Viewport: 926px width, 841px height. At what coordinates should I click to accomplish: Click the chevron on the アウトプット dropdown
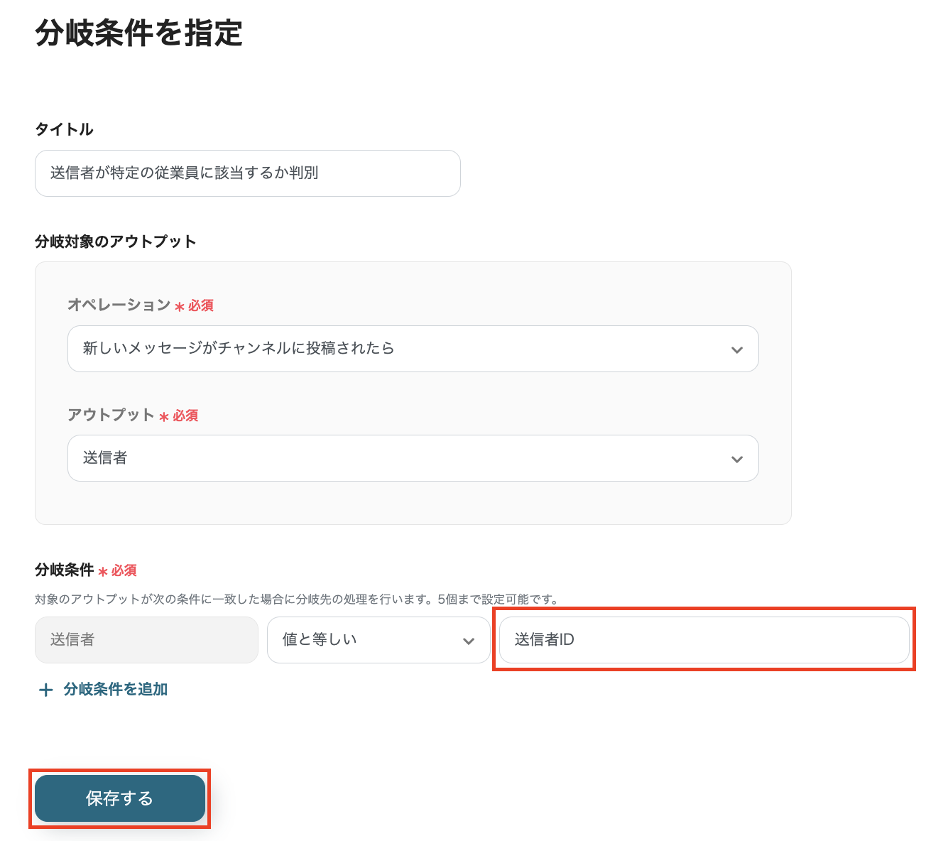tap(737, 458)
